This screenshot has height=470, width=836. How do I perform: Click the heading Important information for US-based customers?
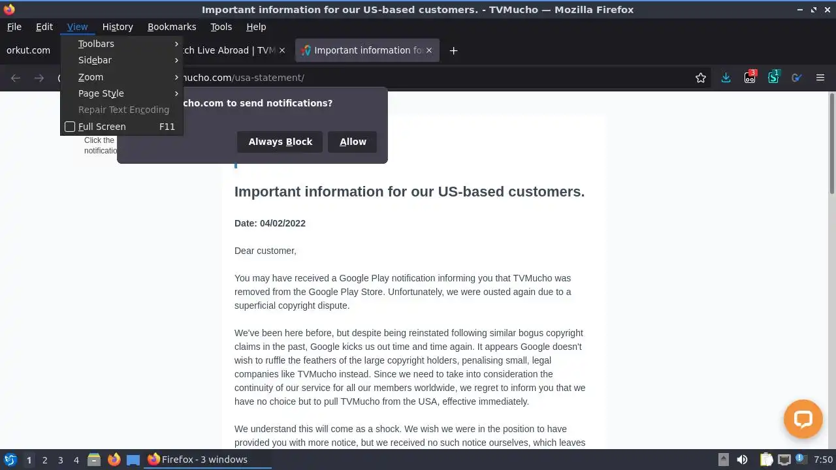tap(410, 192)
